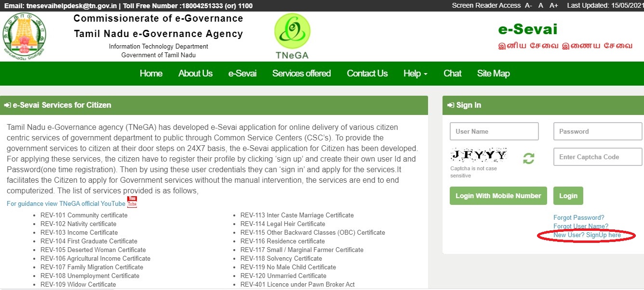Focus the User Name field
644x290 pixels.
coord(494,131)
